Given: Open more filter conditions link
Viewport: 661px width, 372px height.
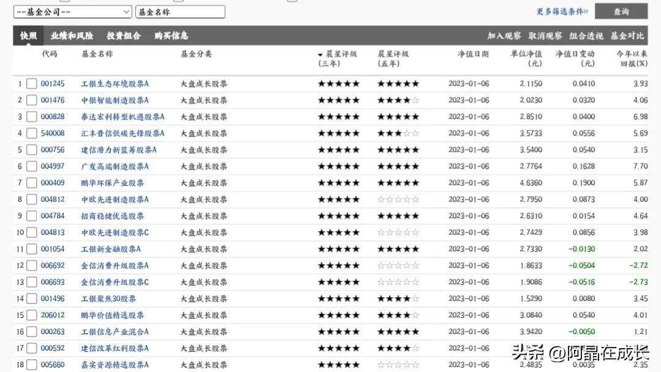Looking at the screenshot, I should click(x=562, y=12).
